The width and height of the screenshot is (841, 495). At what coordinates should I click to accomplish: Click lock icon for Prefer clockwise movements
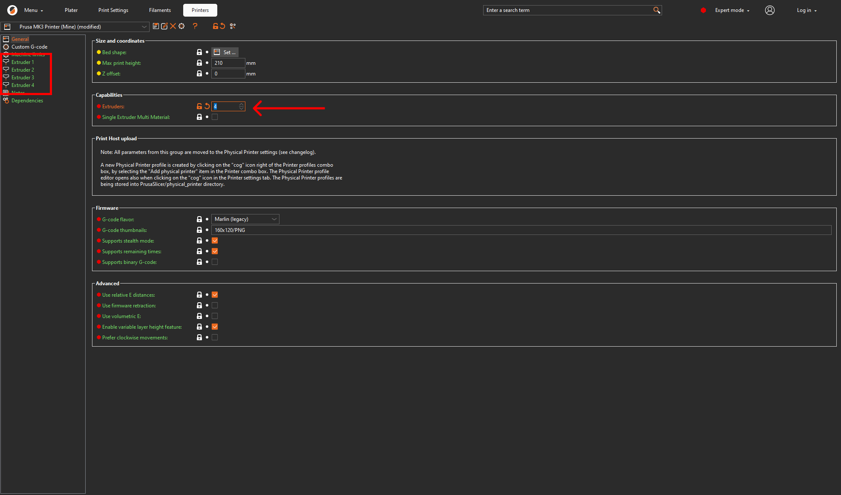click(199, 337)
